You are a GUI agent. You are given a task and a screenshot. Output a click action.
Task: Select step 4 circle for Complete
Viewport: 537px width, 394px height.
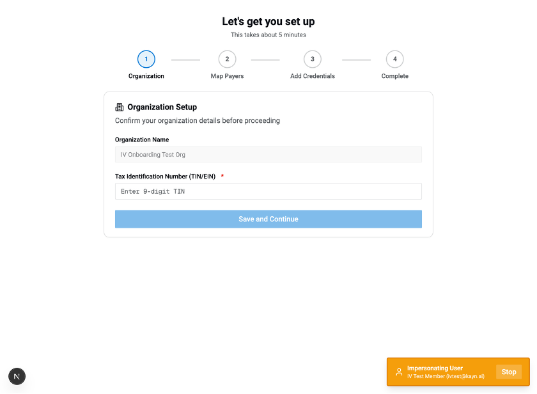click(395, 59)
